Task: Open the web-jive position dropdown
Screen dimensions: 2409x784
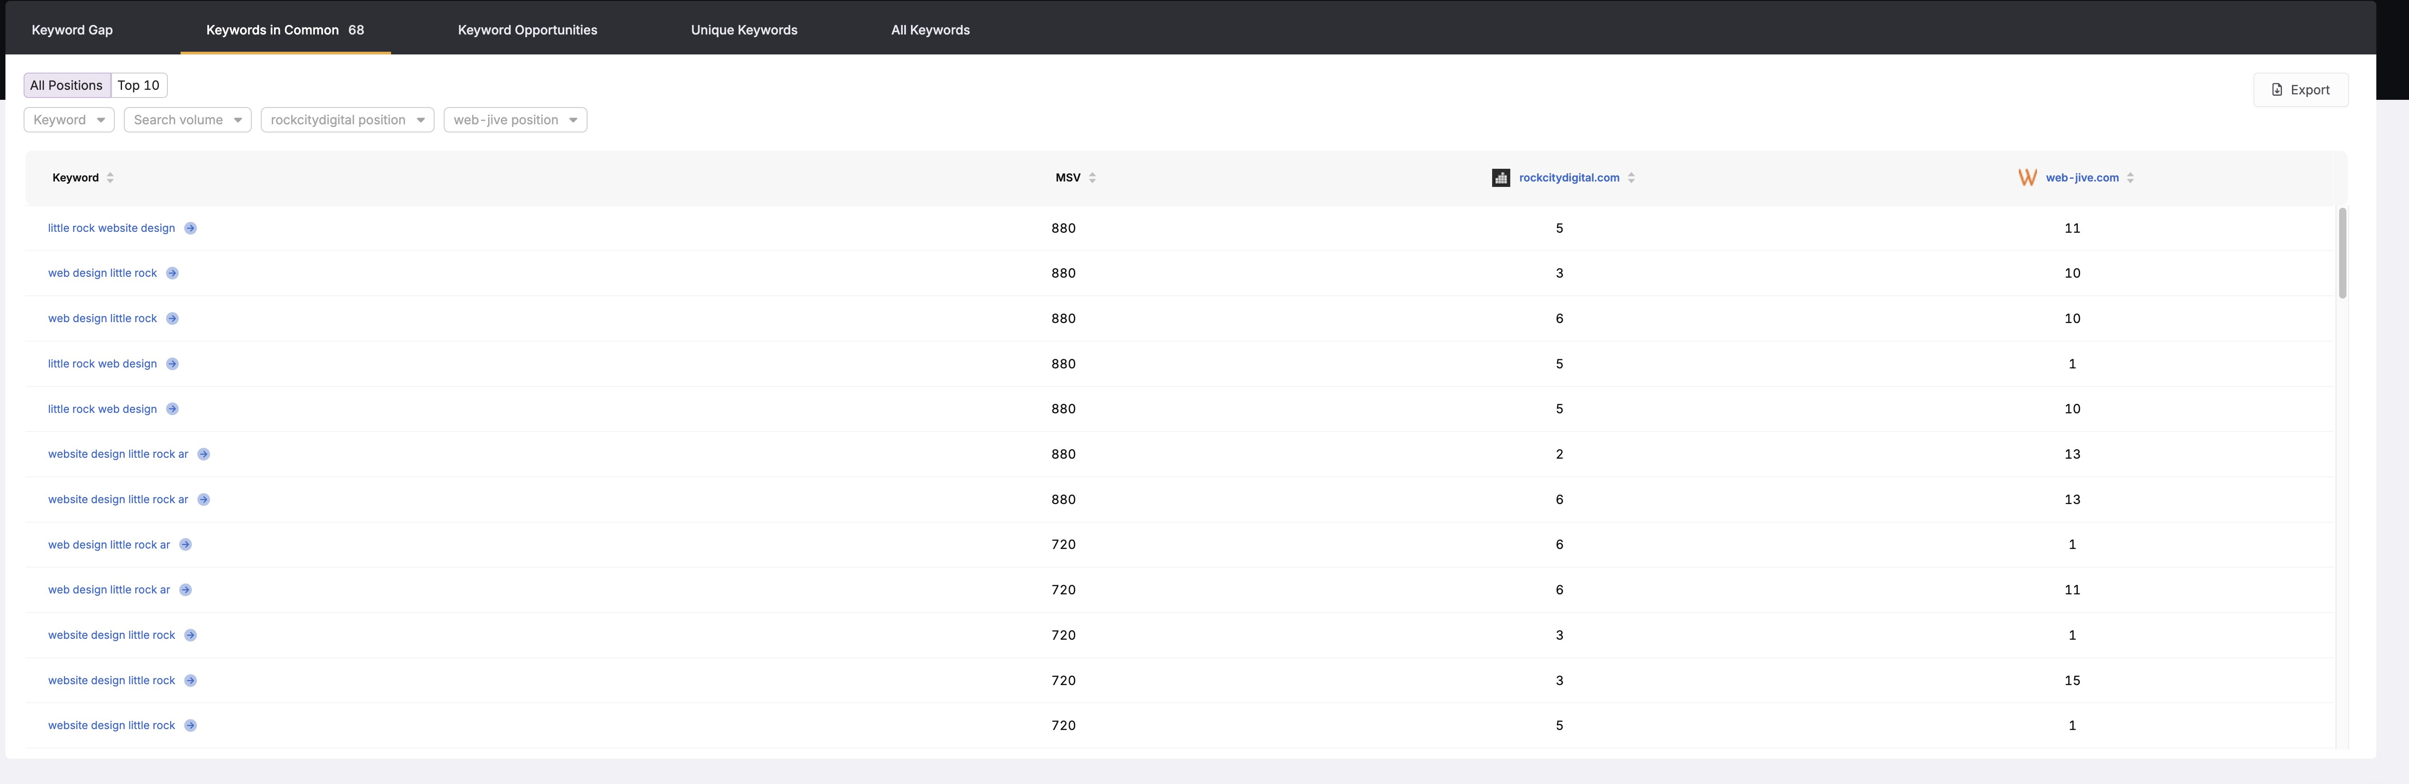Action: 515,120
